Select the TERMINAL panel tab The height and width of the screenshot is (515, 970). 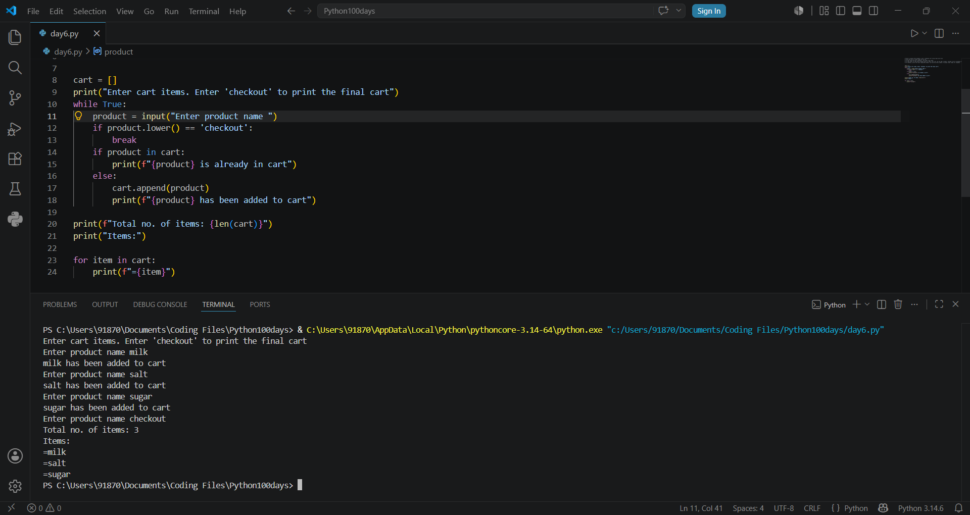point(218,304)
